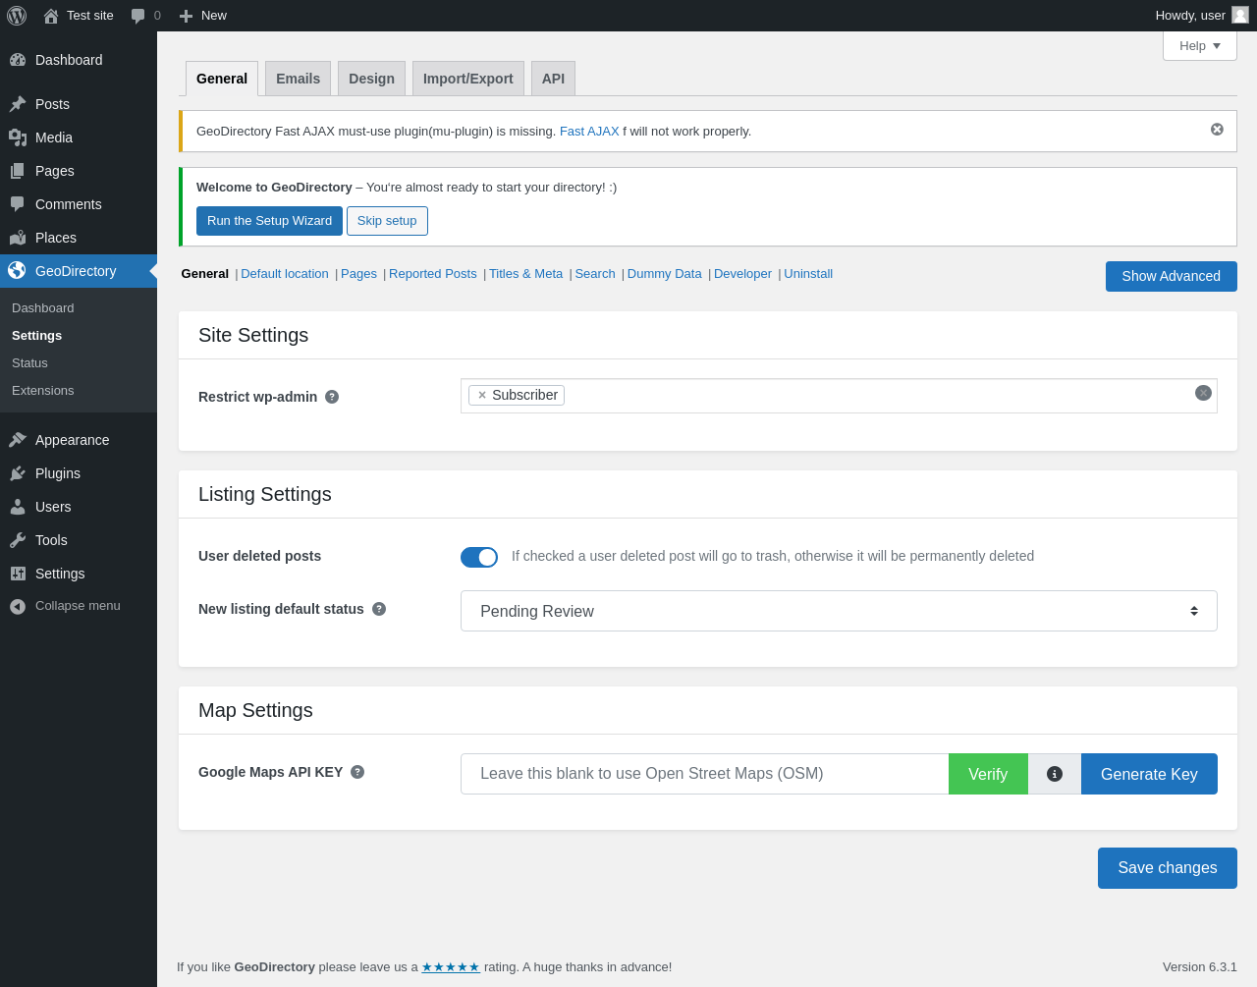This screenshot has height=987, width=1257.
Task: Focus the Google Maps API KEY field
Action: tap(704, 774)
